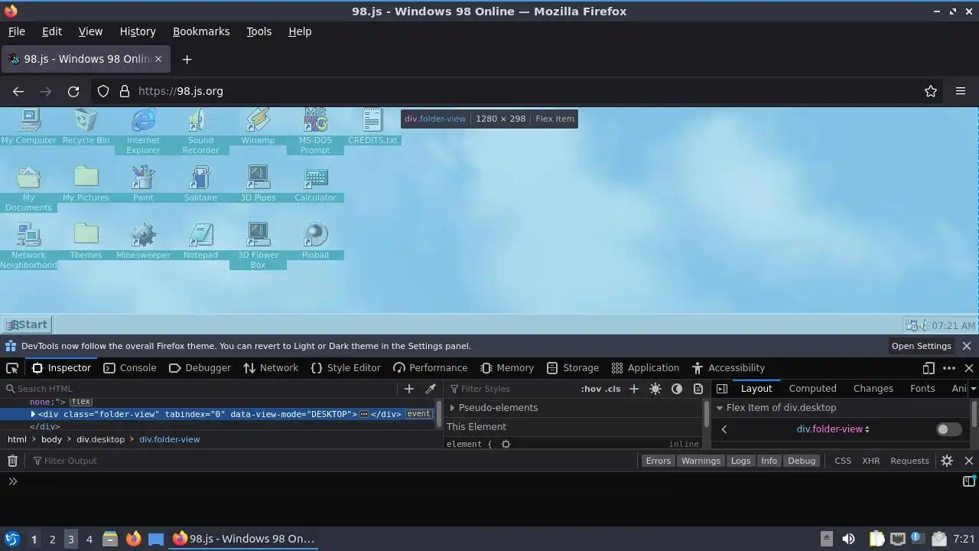Reload the current page

(x=73, y=91)
